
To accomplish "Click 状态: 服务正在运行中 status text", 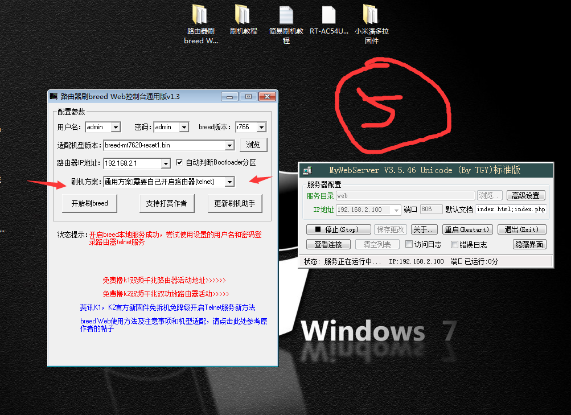I will (x=342, y=261).
